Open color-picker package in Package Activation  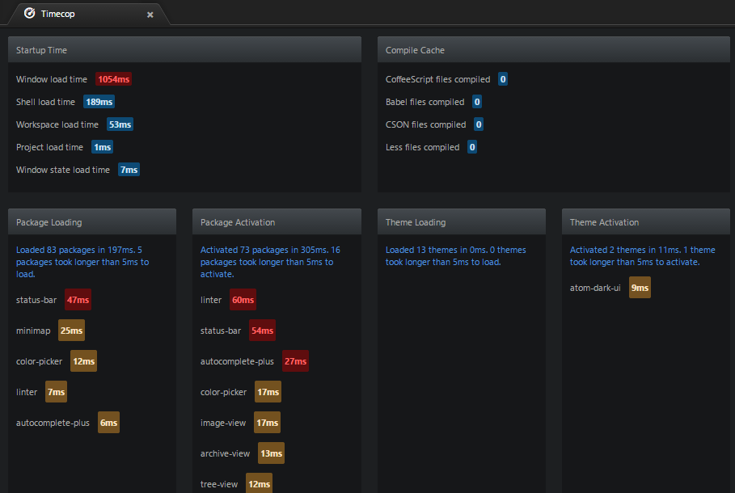click(x=223, y=392)
